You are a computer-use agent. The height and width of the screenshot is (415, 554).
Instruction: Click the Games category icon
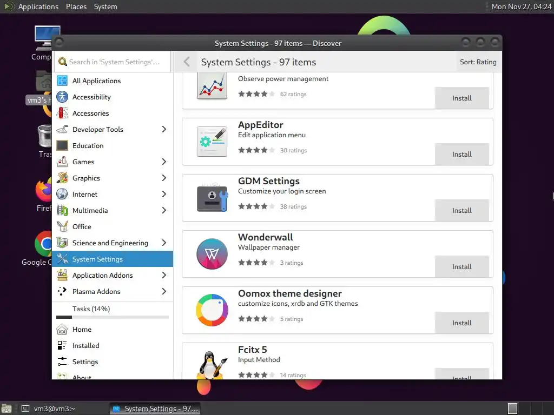pos(62,162)
